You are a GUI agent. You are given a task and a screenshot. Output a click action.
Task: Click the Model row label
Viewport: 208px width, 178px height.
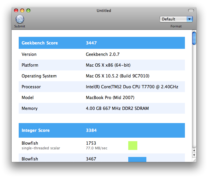click(27, 98)
